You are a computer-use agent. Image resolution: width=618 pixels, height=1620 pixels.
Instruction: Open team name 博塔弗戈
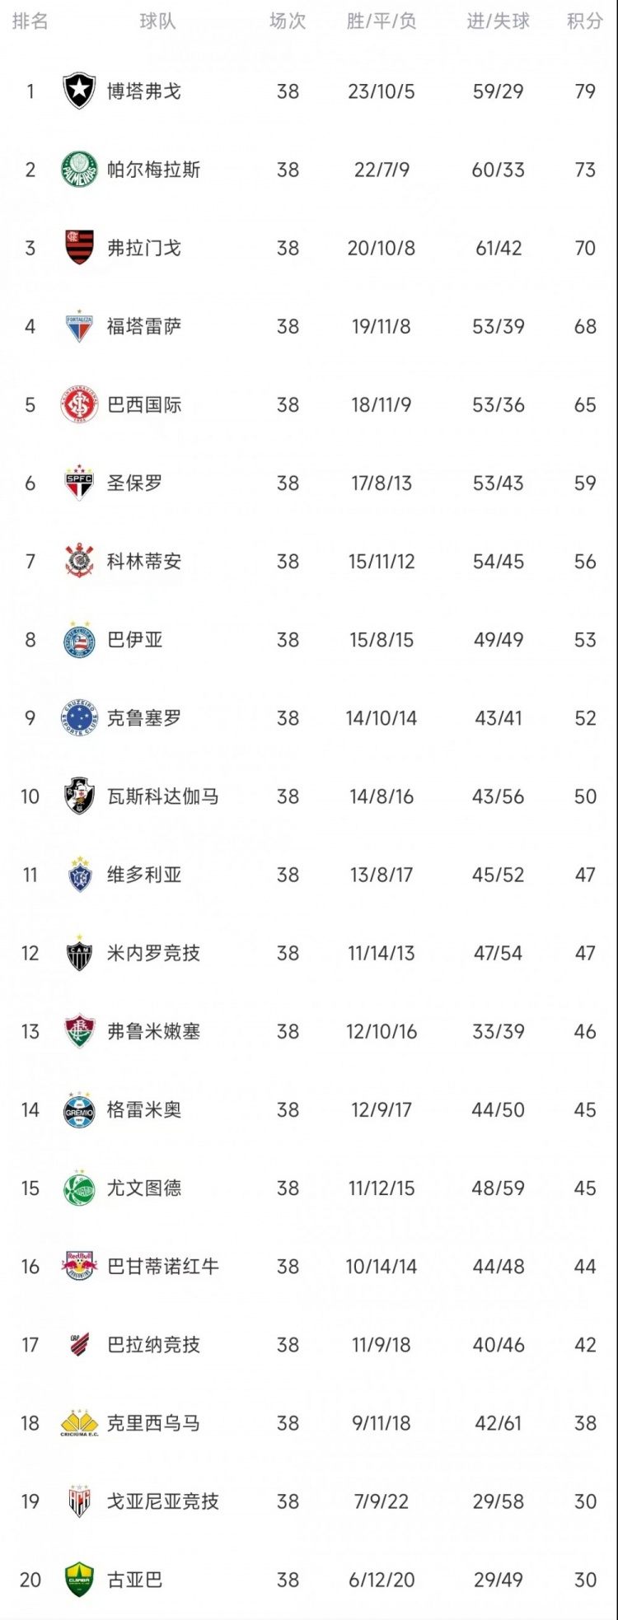pyautogui.click(x=144, y=91)
